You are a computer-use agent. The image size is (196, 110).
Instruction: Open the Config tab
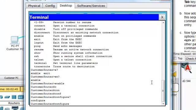[x=50, y=6]
